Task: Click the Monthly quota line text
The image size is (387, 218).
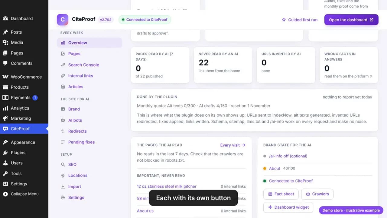Action: [203, 106]
